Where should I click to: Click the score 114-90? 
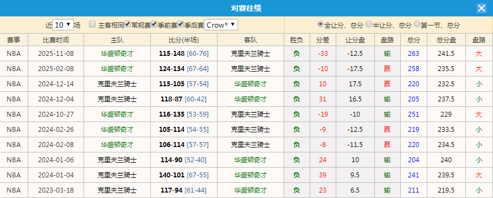click(x=171, y=160)
